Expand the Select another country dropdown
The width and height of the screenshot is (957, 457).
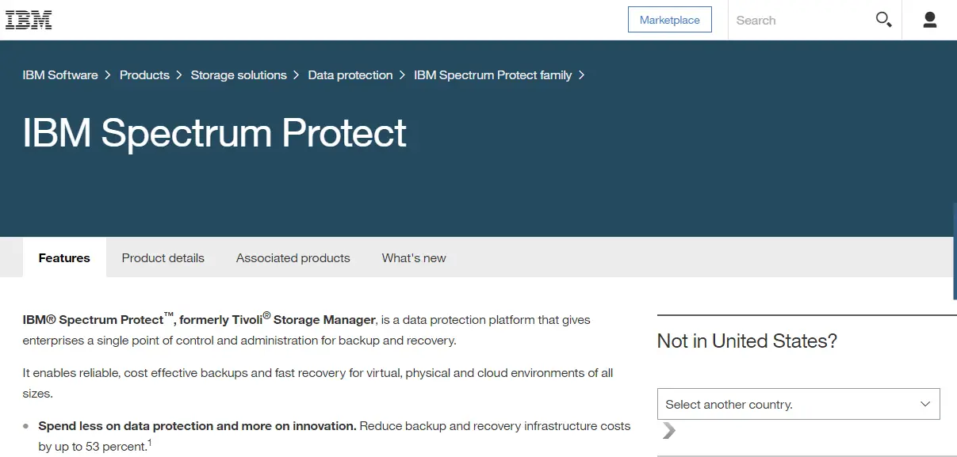pyautogui.click(x=798, y=404)
